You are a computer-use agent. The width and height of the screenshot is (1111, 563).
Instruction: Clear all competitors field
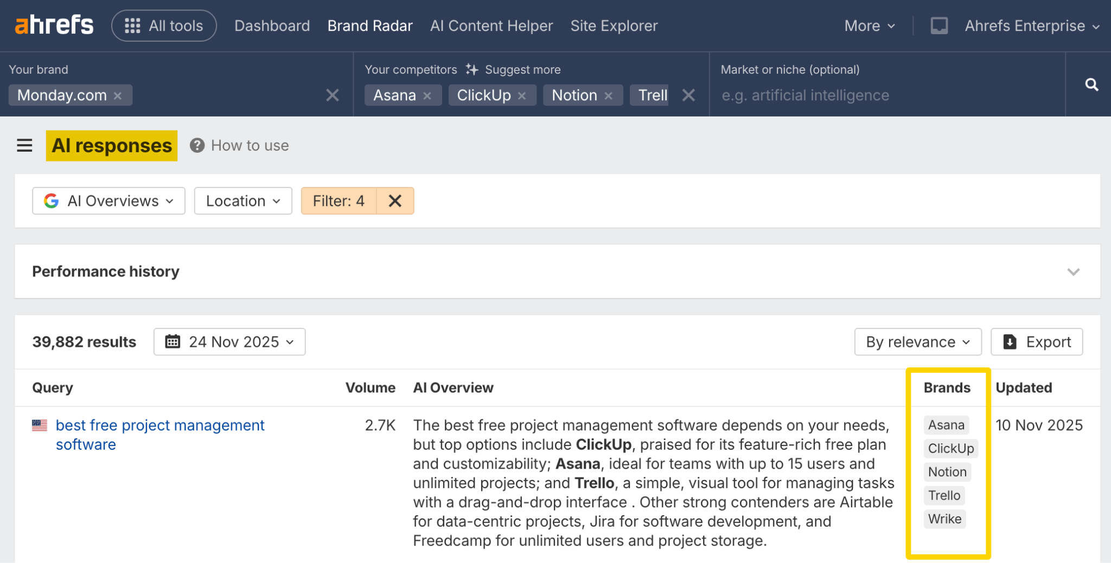pyautogui.click(x=688, y=95)
